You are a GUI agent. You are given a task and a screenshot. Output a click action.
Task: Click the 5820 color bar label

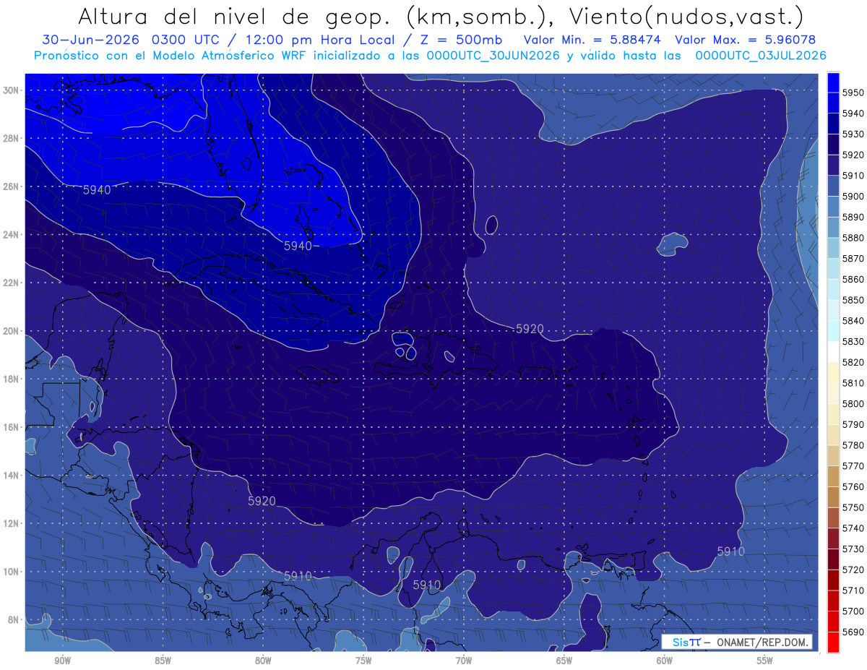(x=853, y=362)
